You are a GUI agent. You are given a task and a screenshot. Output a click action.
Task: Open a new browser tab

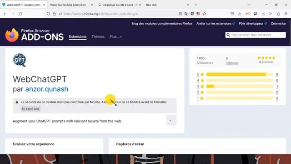pos(196,5)
